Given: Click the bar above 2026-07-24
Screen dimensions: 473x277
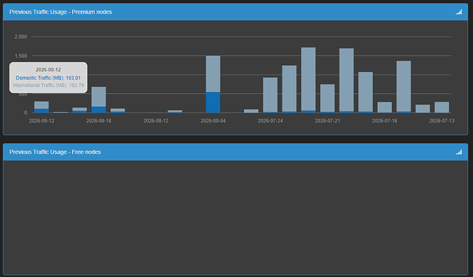Looking at the screenshot, I should [x=270, y=95].
